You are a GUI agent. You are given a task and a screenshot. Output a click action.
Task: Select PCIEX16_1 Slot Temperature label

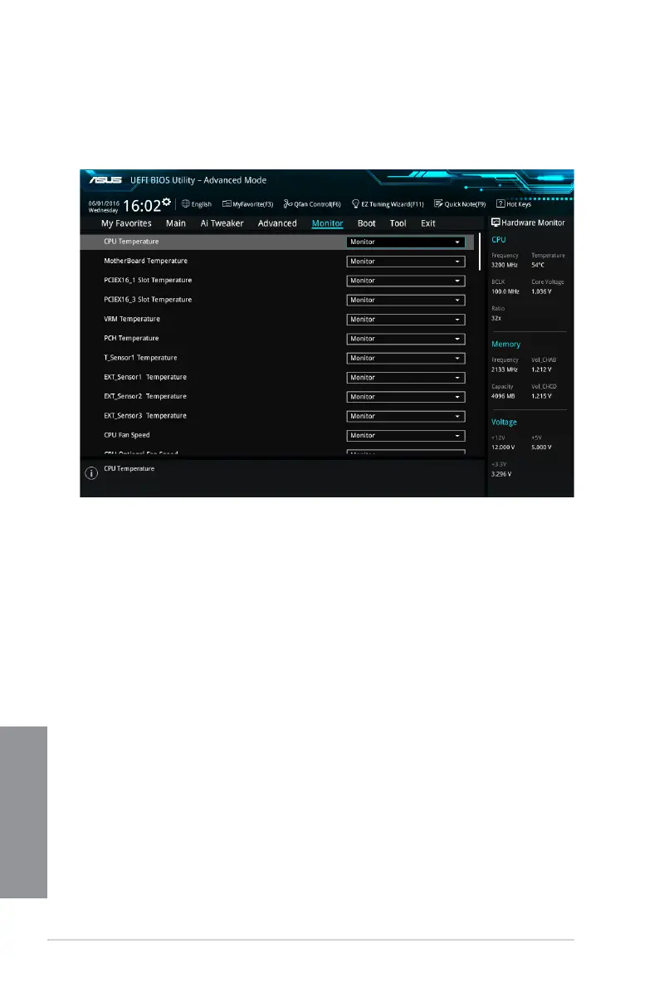point(148,281)
